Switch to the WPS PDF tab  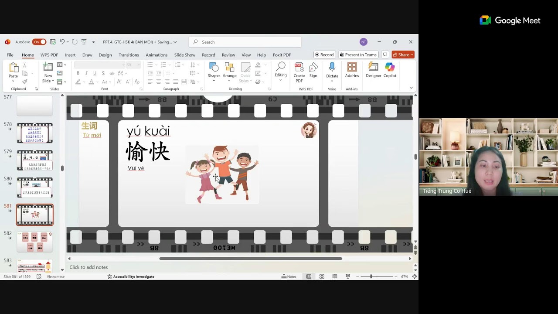49,55
